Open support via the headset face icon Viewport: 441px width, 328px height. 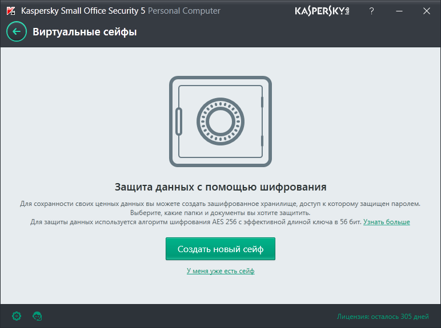click(38, 316)
